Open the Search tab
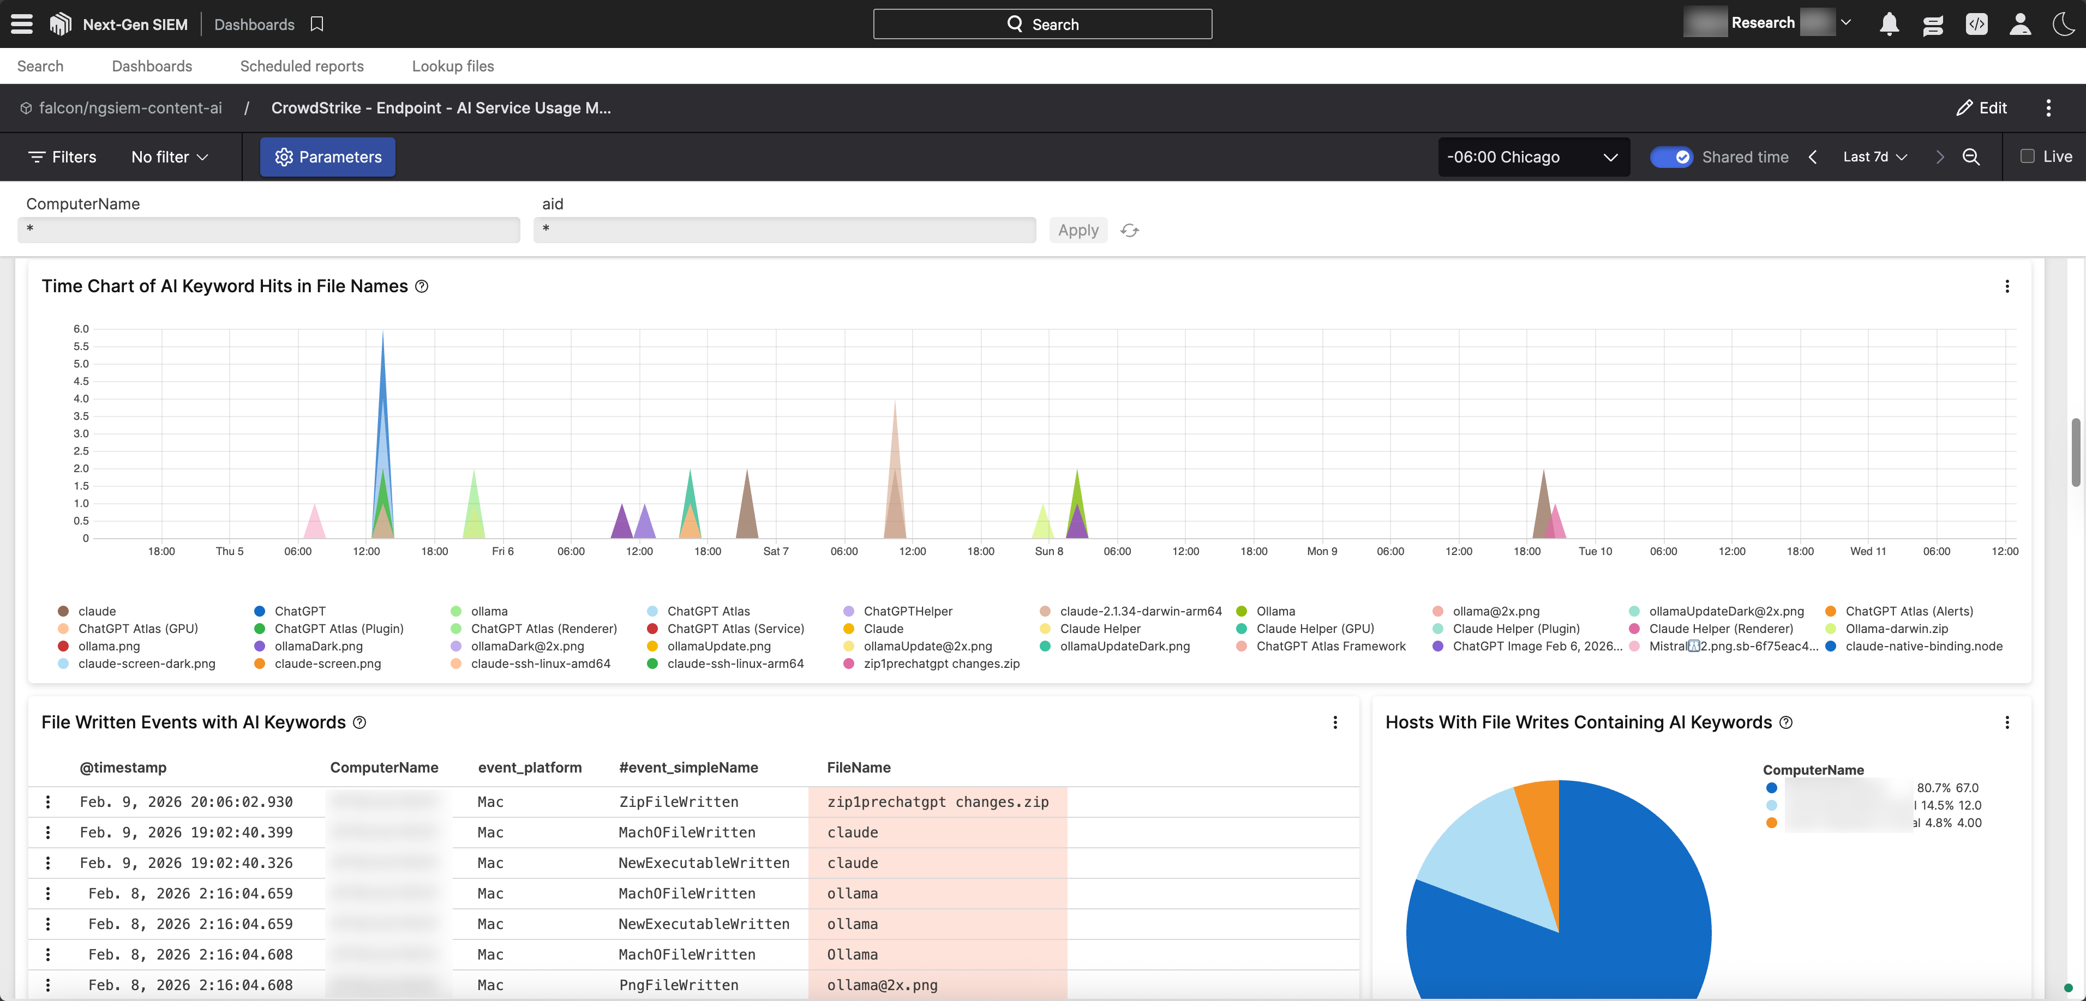The width and height of the screenshot is (2086, 1001). click(40, 67)
